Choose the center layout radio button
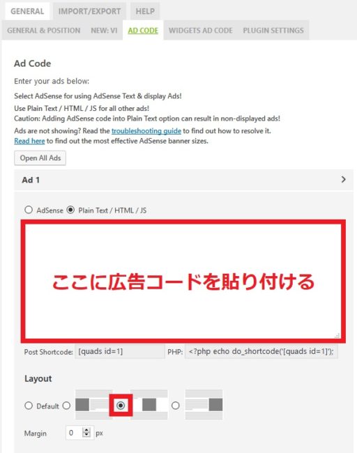The height and width of the screenshot is (453, 357). pos(121,406)
